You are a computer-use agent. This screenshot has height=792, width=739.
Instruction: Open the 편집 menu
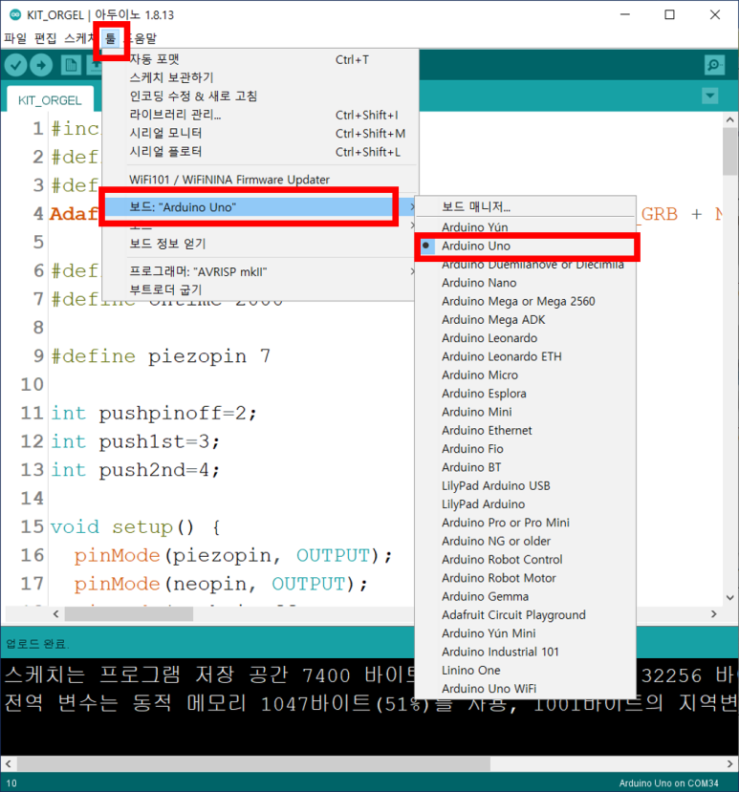coord(46,38)
